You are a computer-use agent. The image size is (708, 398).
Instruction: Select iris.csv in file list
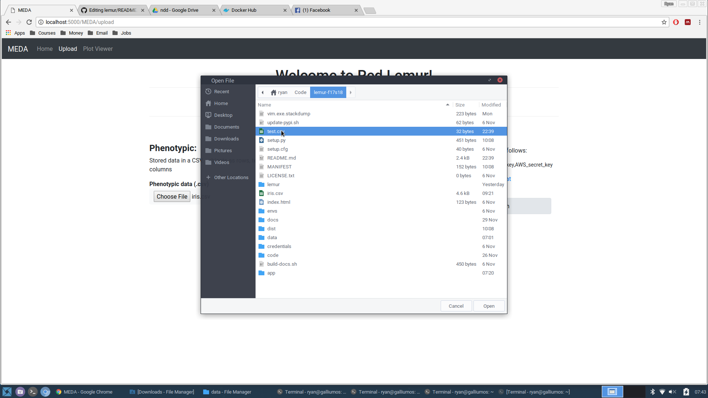(275, 193)
